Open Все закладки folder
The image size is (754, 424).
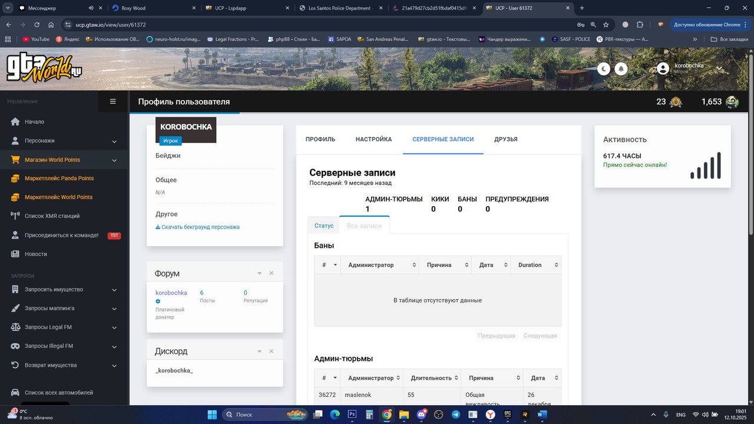point(729,39)
